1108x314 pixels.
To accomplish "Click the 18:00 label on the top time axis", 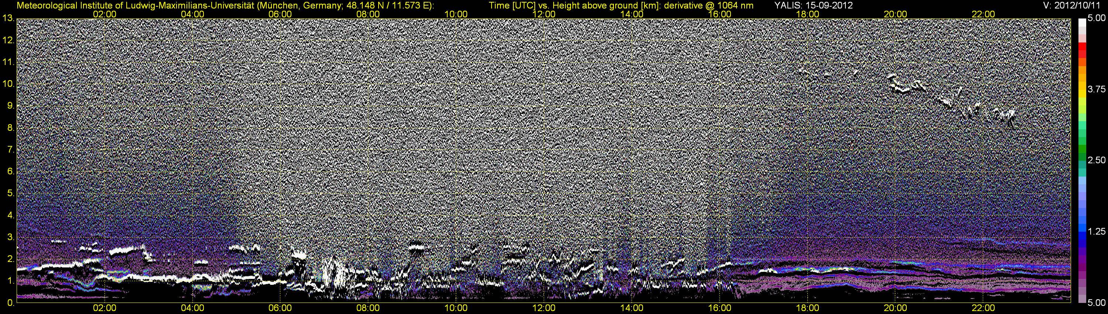I will pos(807,14).
